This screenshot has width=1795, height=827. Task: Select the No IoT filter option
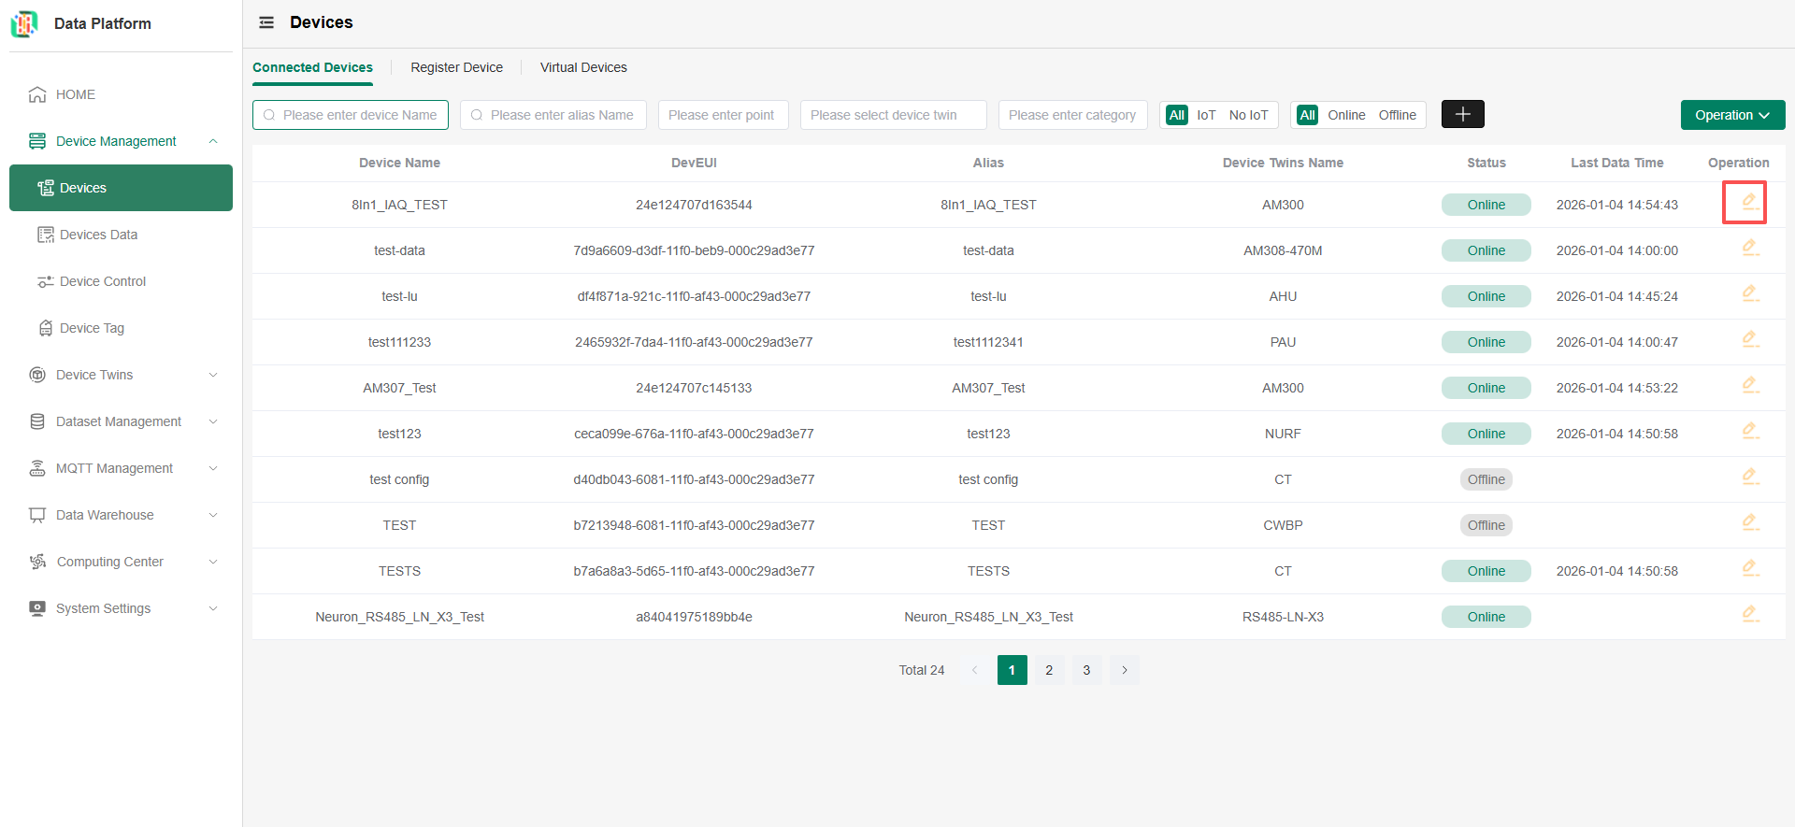(1248, 115)
